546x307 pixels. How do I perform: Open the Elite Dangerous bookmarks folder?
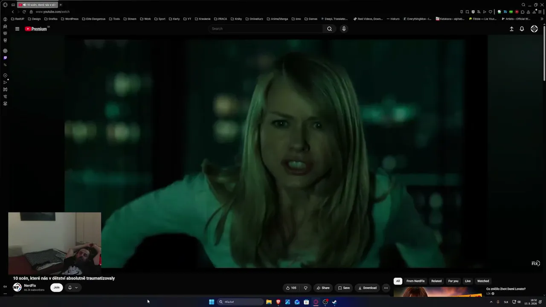click(94, 19)
